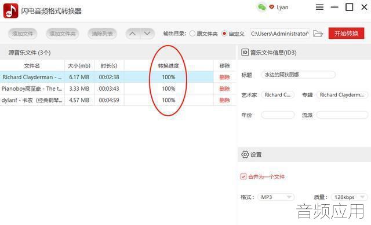
Task: Select the 自定义 output radio option
Action: coord(224,34)
